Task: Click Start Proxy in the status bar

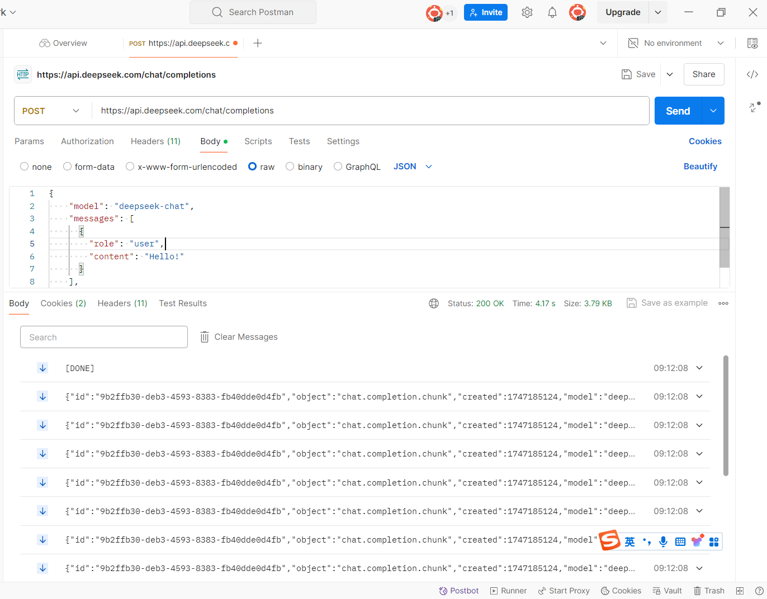Action: tap(564, 591)
